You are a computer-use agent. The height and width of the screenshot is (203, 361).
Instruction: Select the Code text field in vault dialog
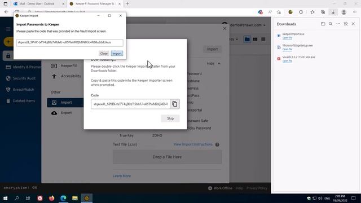pos(130,104)
